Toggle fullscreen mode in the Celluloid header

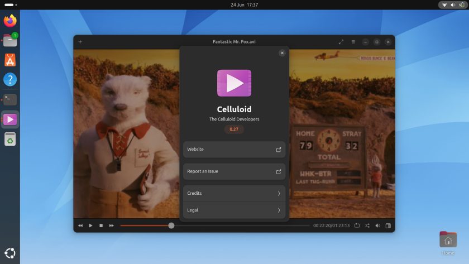coord(341,42)
